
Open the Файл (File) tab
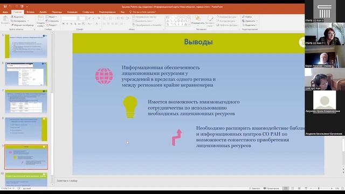pyautogui.click(x=5, y=12)
